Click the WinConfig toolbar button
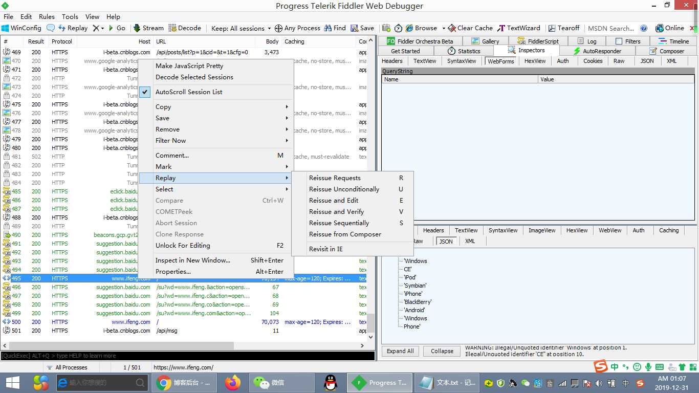Image resolution: width=699 pixels, height=393 pixels. click(21, 28)
